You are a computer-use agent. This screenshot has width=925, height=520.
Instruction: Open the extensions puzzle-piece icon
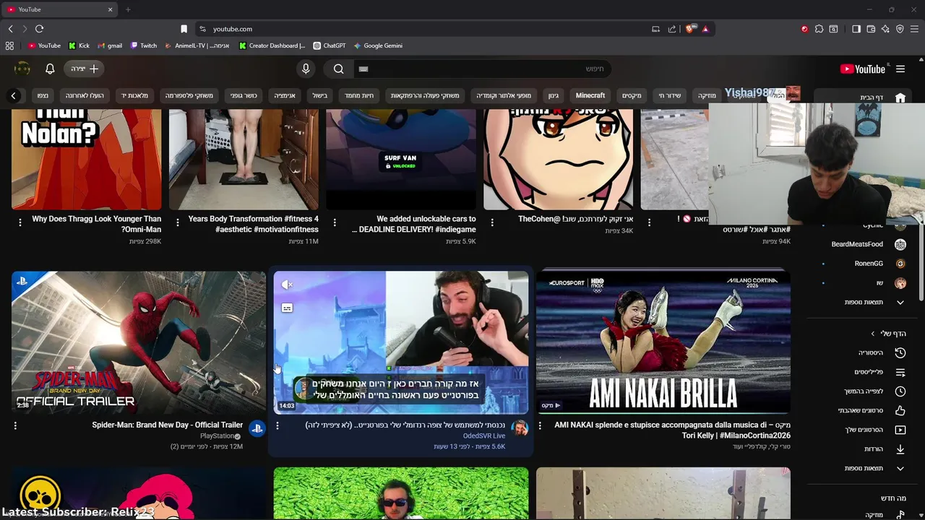tap(819, 29)
